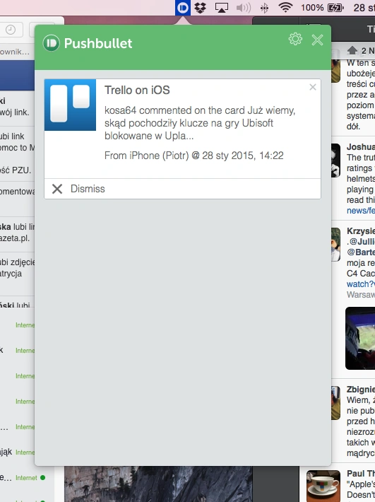The image size is (375, 502).
Task: Open volume menu bar icon
Action: tap(244, 8)
